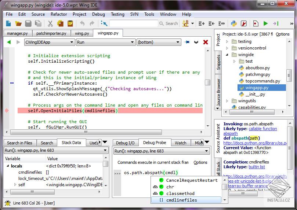
Task: Open the Refactor menu
Action: [x=59, y=14]
